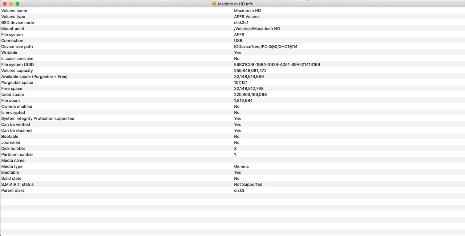Viewport: 465px width, 236px height.
Task: Select the free space value "32,148,512,768"
Action: pos(249,88)
